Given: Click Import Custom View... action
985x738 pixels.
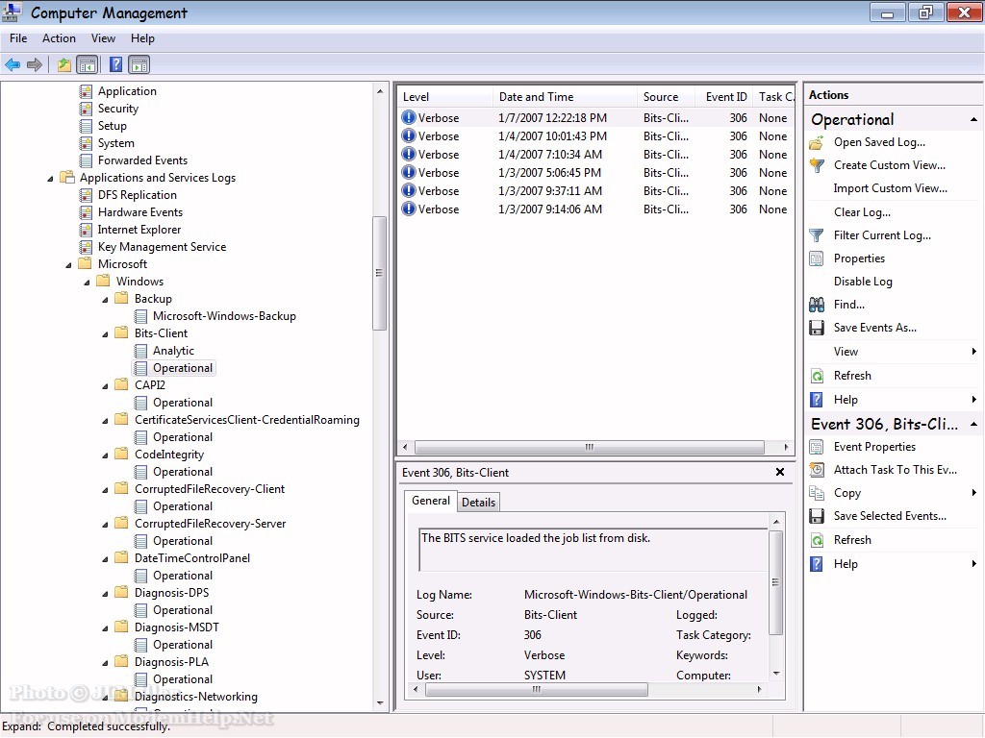Looking at the screenshot, I should click(x=890, y=188).
